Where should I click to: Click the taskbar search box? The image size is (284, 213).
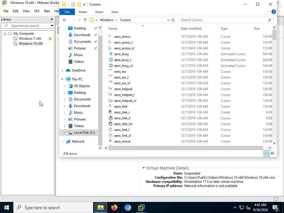pos(53,207)
